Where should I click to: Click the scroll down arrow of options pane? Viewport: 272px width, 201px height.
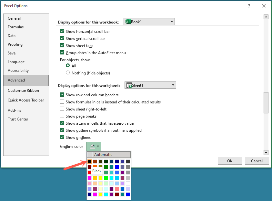pyautogui.click(x=266, y=153)
